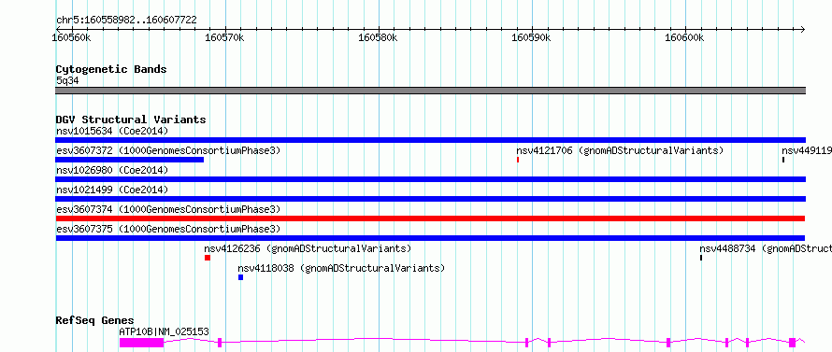The width and height of the screenshot is (832, 352).
Task: Click the DGV Structural Variants track title
Action: click(x=131, y=120)
